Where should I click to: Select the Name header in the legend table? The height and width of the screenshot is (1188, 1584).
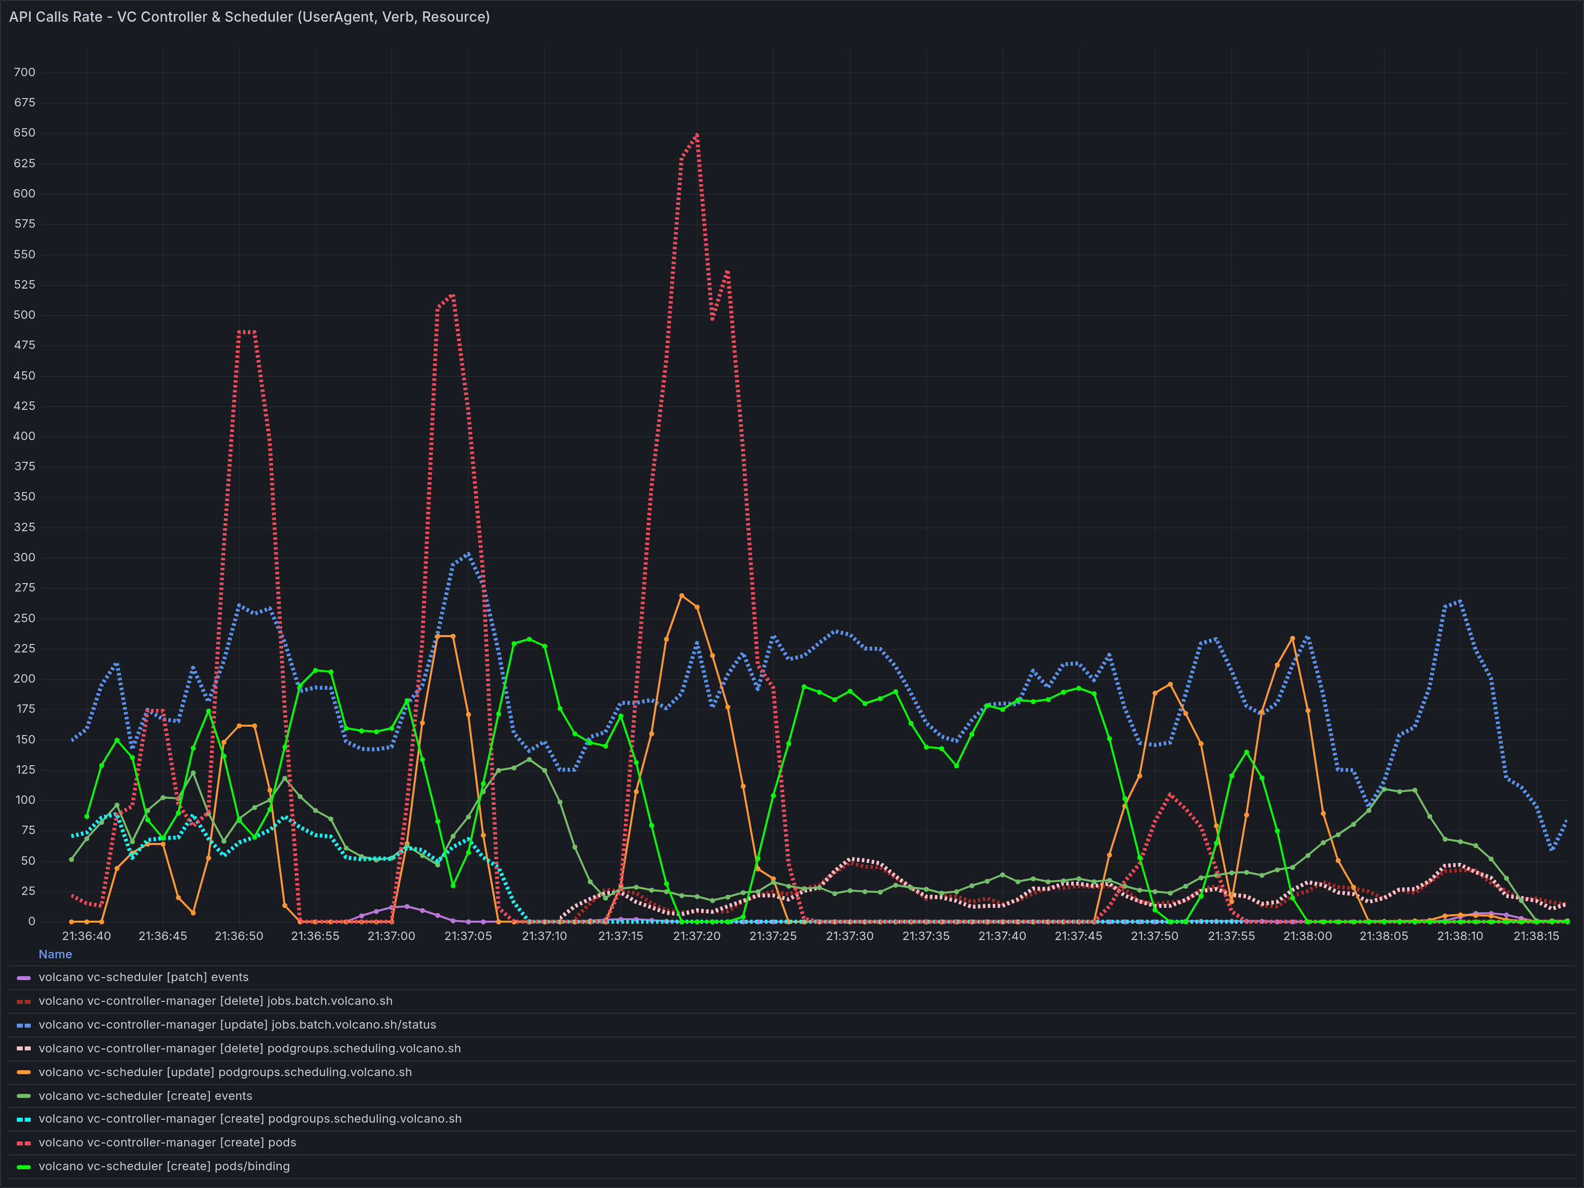pyautogui.click(x=55, y=954)
